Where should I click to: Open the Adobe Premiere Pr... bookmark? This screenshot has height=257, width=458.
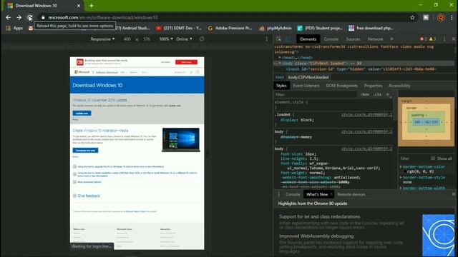[x=230, y=29]
